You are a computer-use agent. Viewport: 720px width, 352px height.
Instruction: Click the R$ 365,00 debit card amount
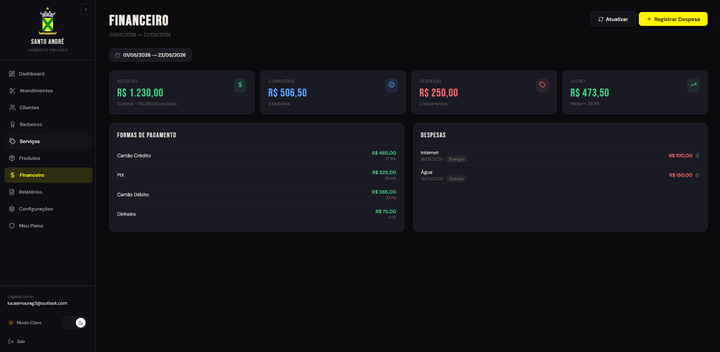tap(384, 192)
